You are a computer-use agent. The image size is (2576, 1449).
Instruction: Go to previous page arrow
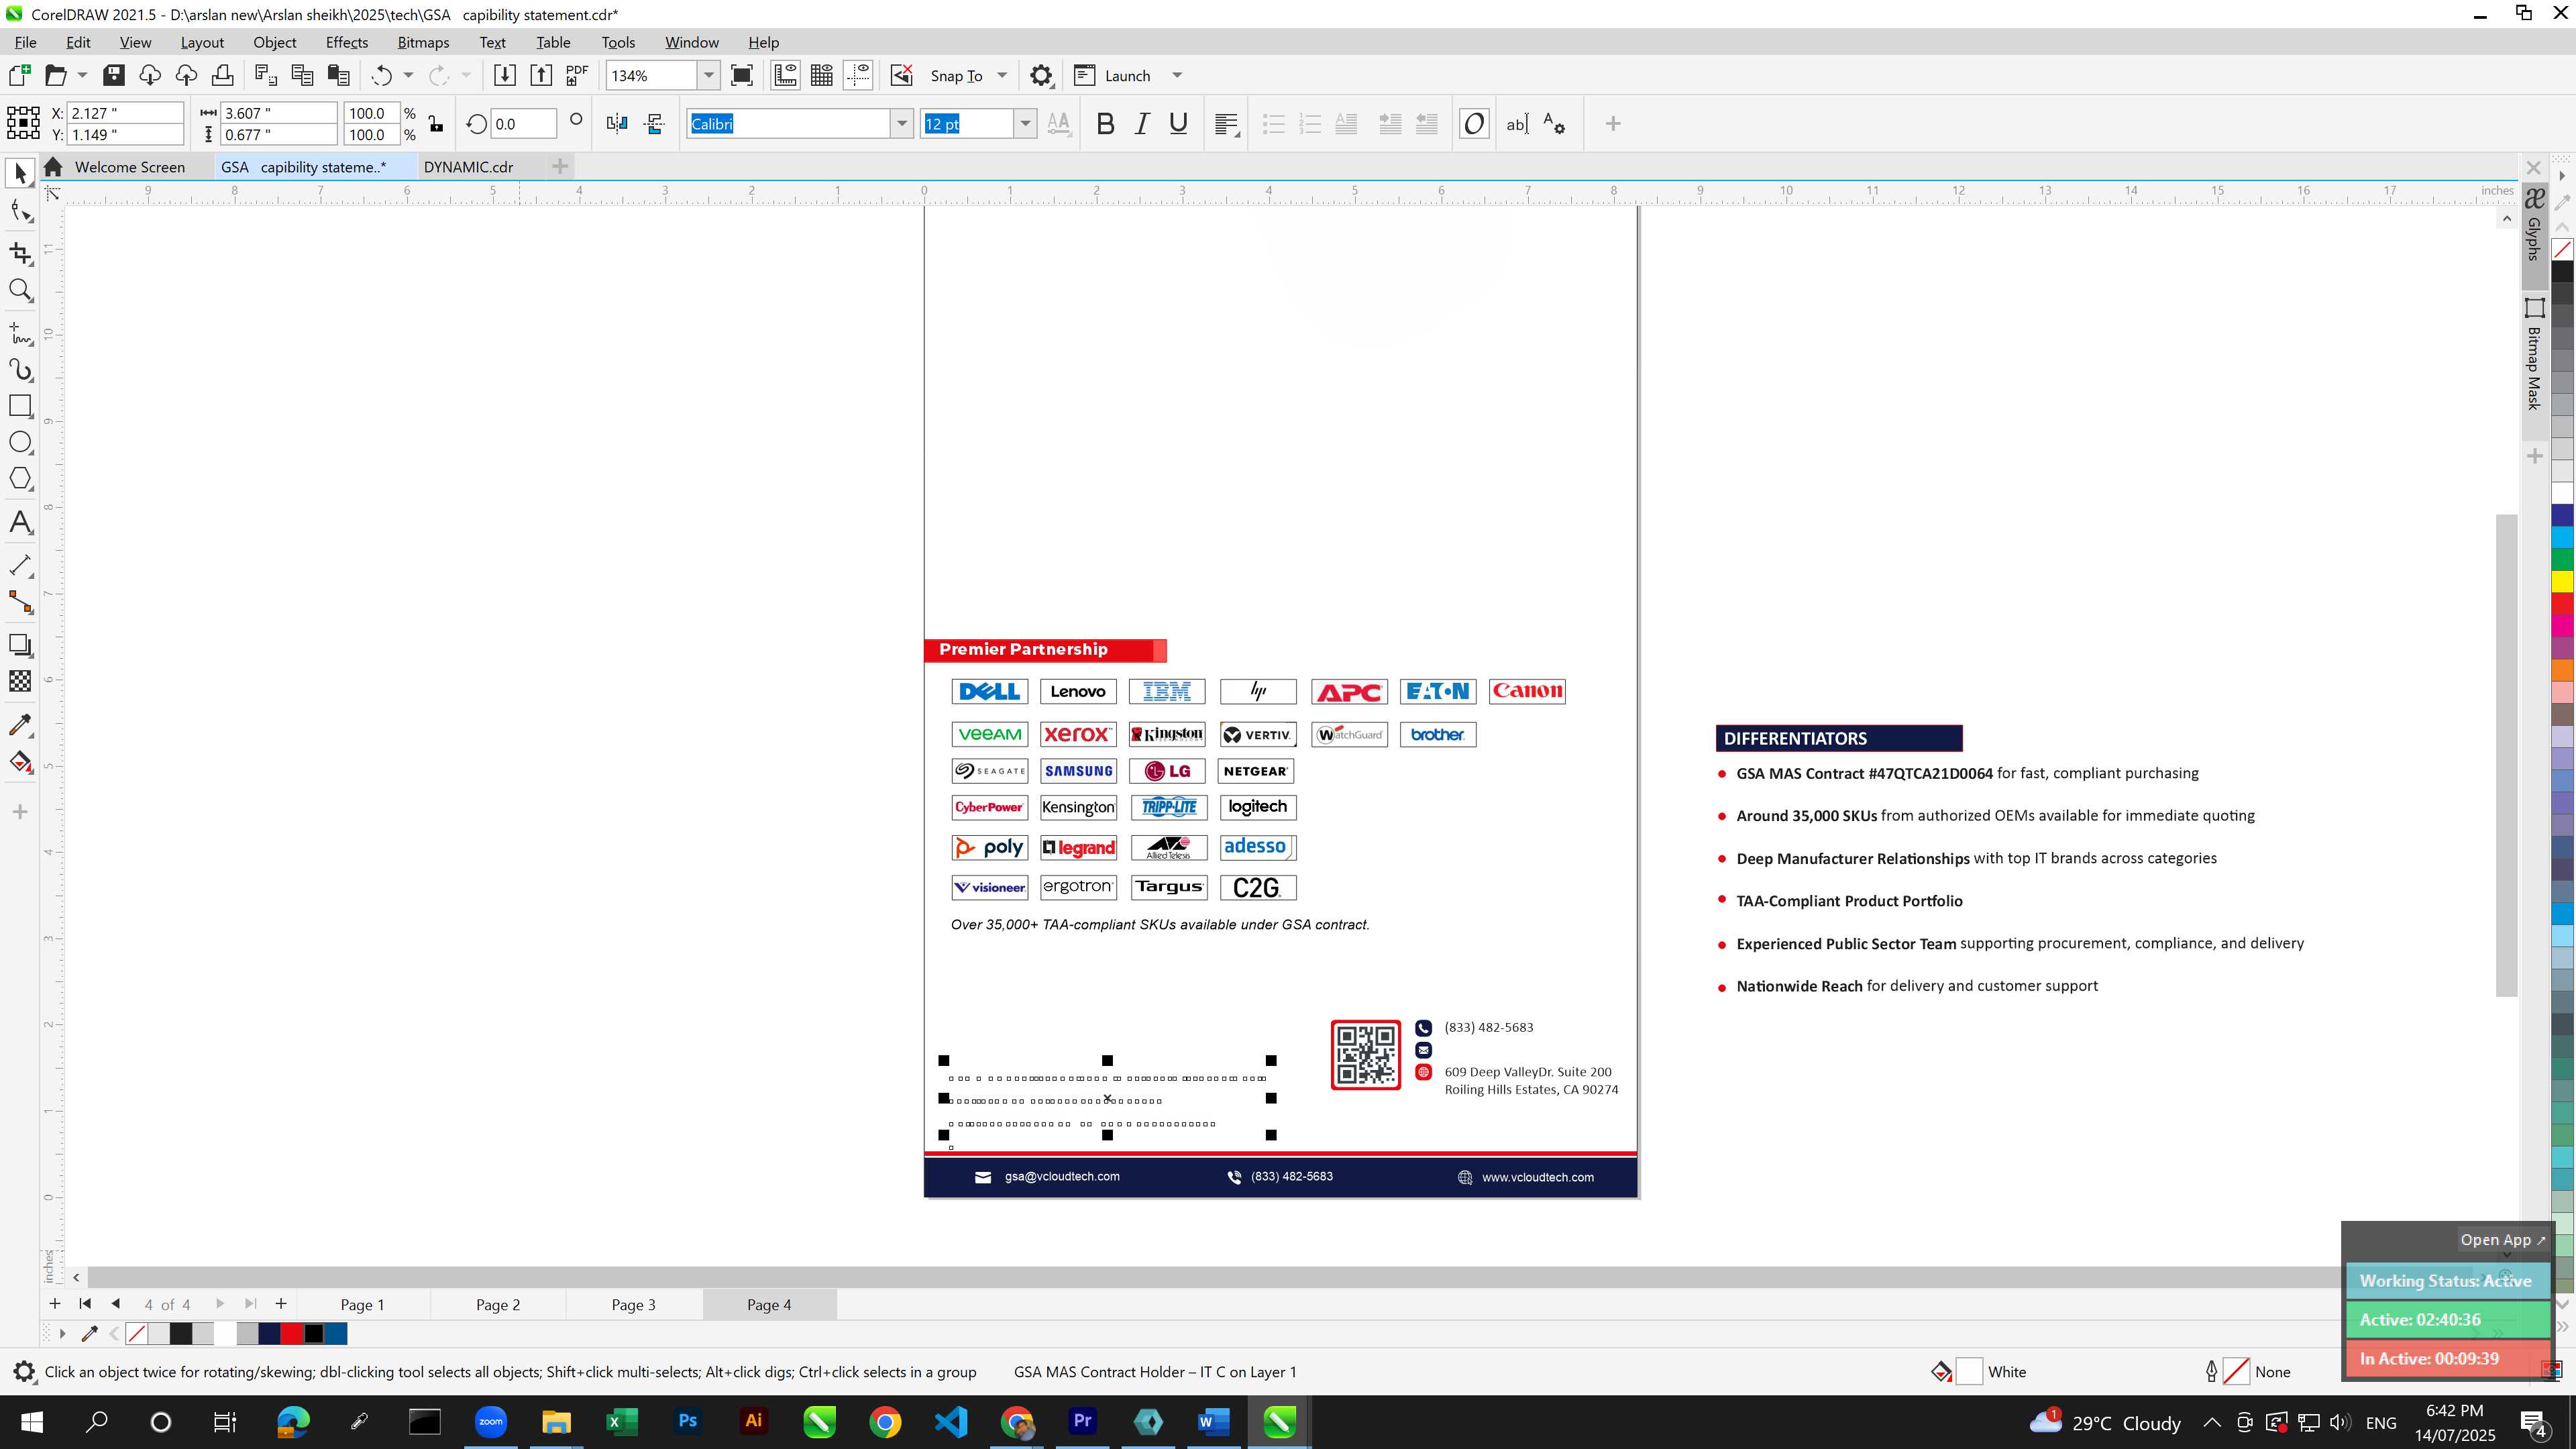[x=116, y=1304]
